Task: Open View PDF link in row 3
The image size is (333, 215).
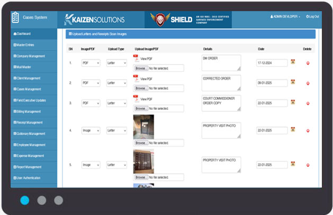Action: 146,99
